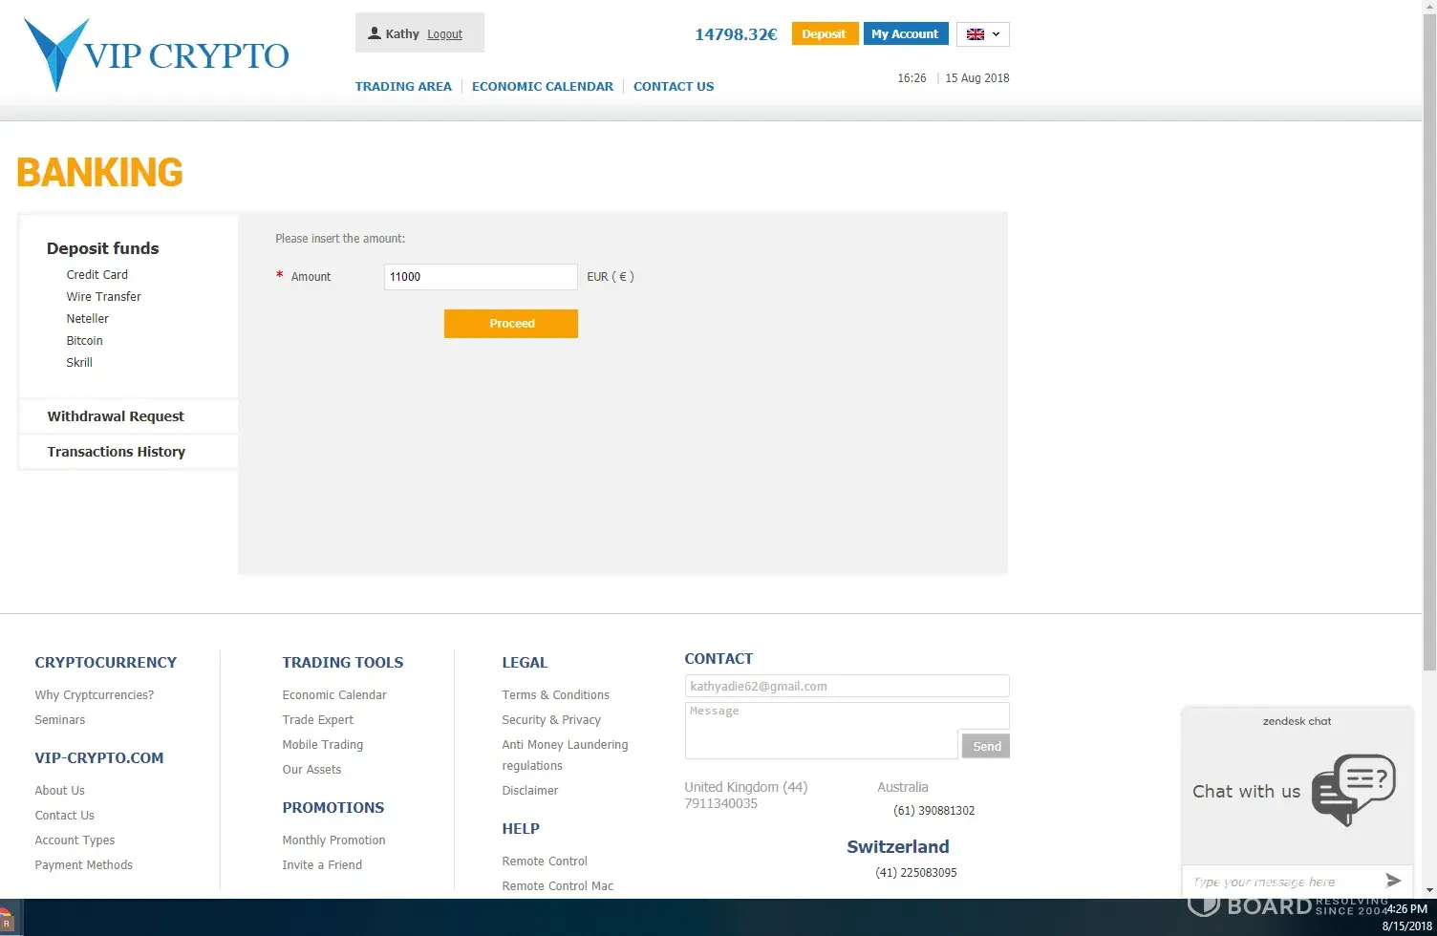Select Credit Card deposit method
1437x936 pixels.
[97, 275]
